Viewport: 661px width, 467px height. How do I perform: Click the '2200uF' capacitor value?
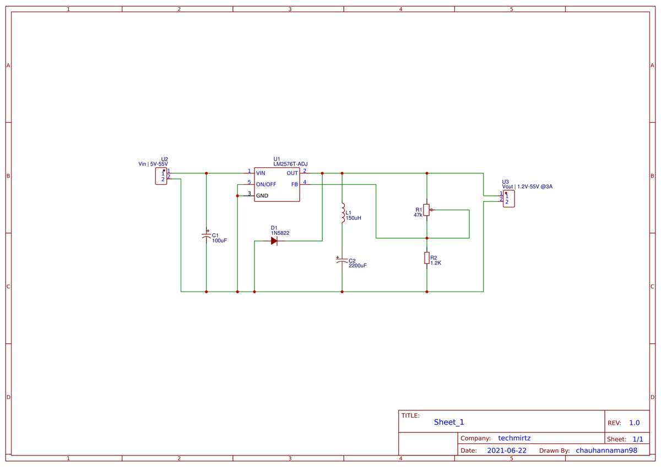[x=357, y=265]
